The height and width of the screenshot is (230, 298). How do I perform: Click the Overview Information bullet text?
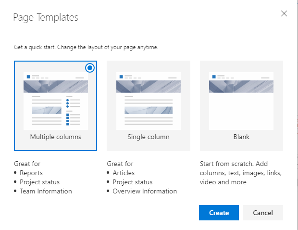(145, 191)
